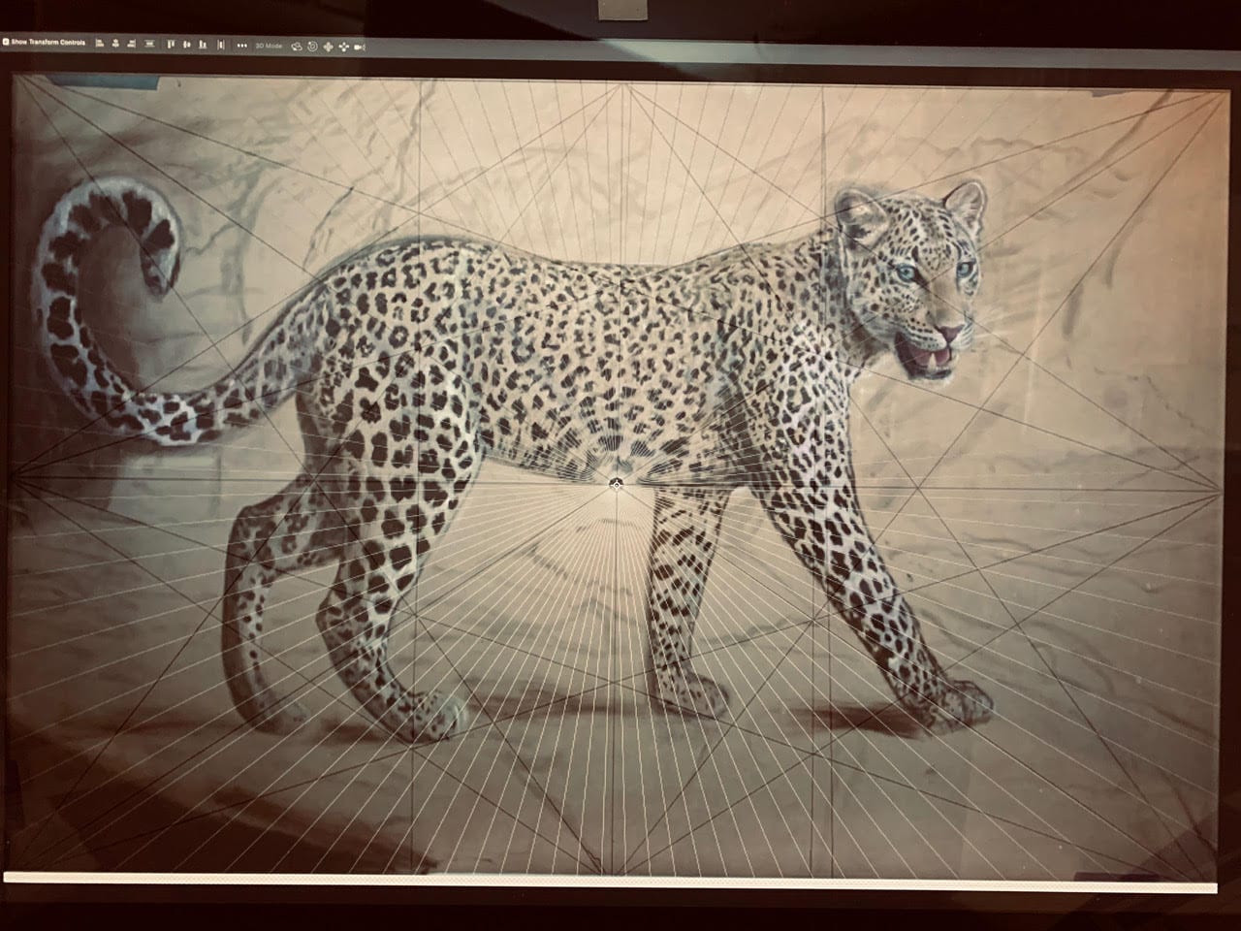Image resolution: width=1241 pixels, height=931 pixels.
Task: Select the 3D Roll camera icon
Action: pyautogui.click(x=312, y=46)
